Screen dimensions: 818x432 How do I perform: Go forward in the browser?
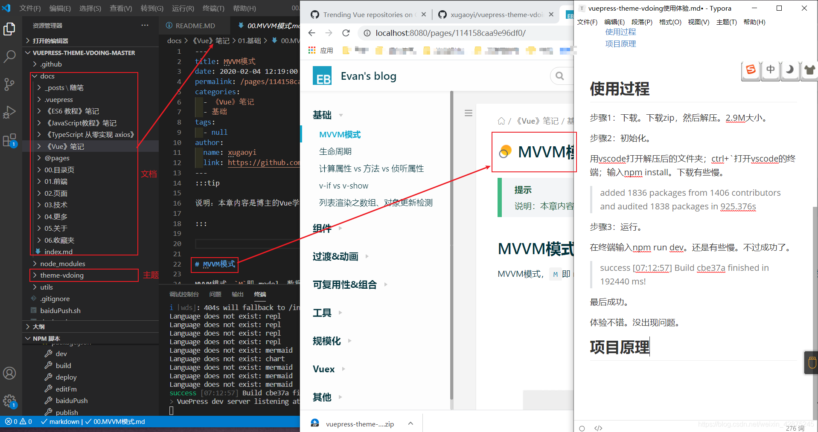[x=329, y=33]
